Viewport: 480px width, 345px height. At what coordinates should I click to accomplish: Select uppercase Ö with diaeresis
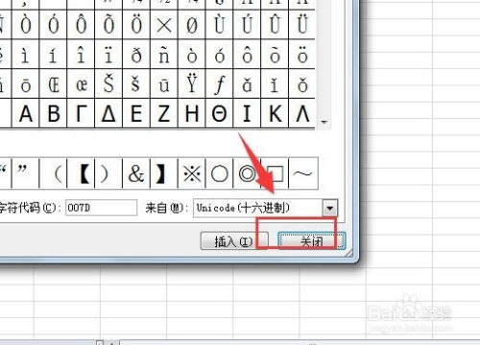[x=136, y=24]
